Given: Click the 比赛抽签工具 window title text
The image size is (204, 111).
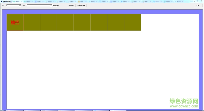Looking at the screenshot, I should click(x=6, y=1).
